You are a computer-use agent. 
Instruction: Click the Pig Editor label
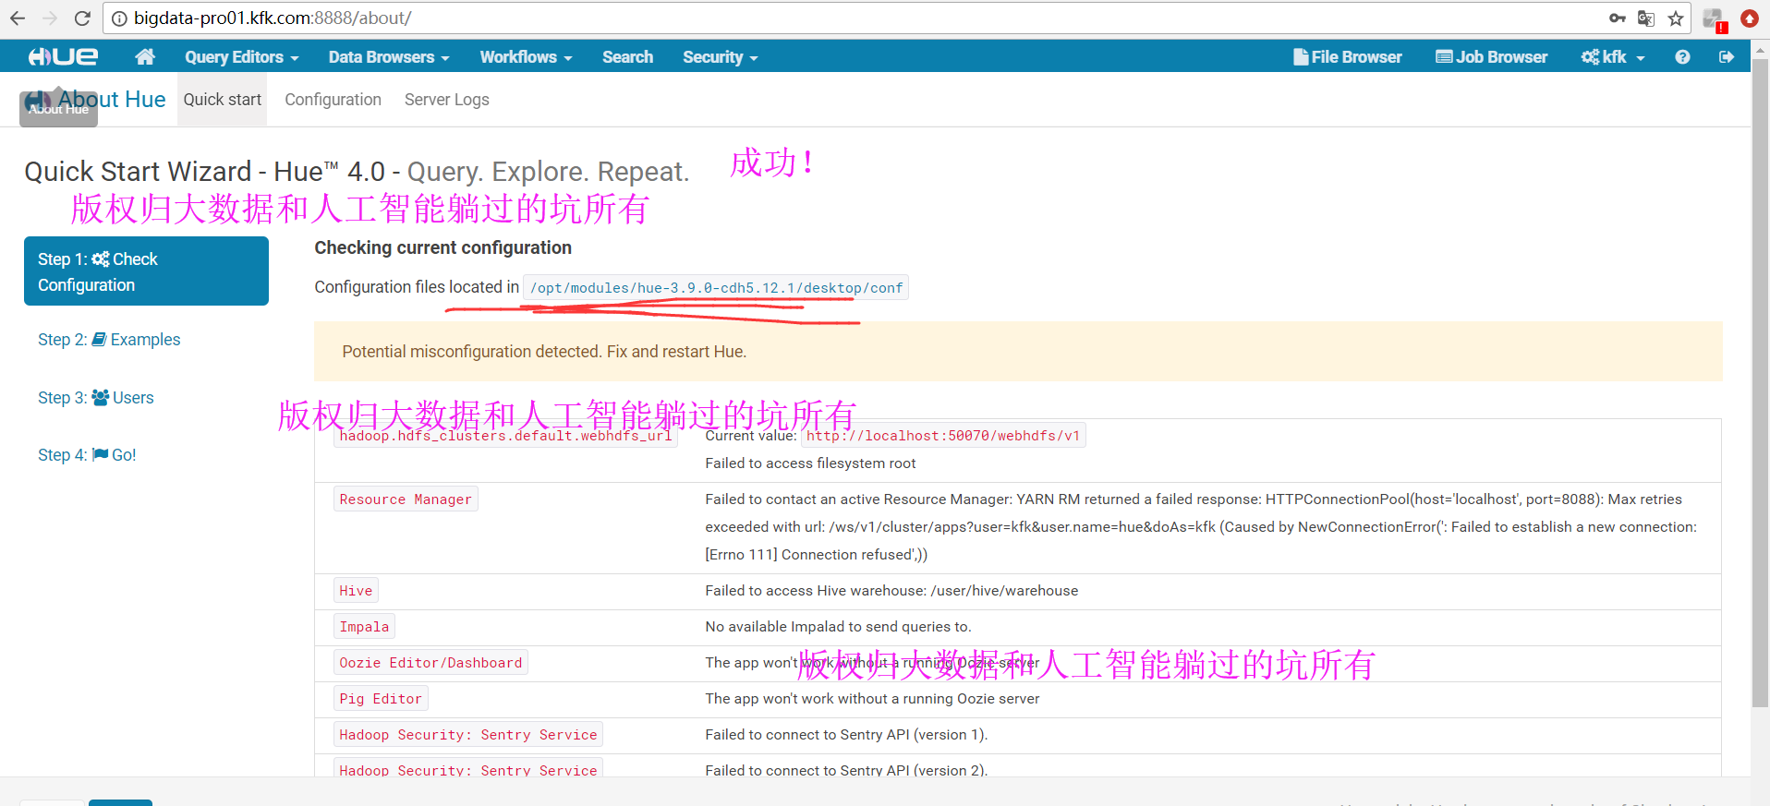pos(381,699)
